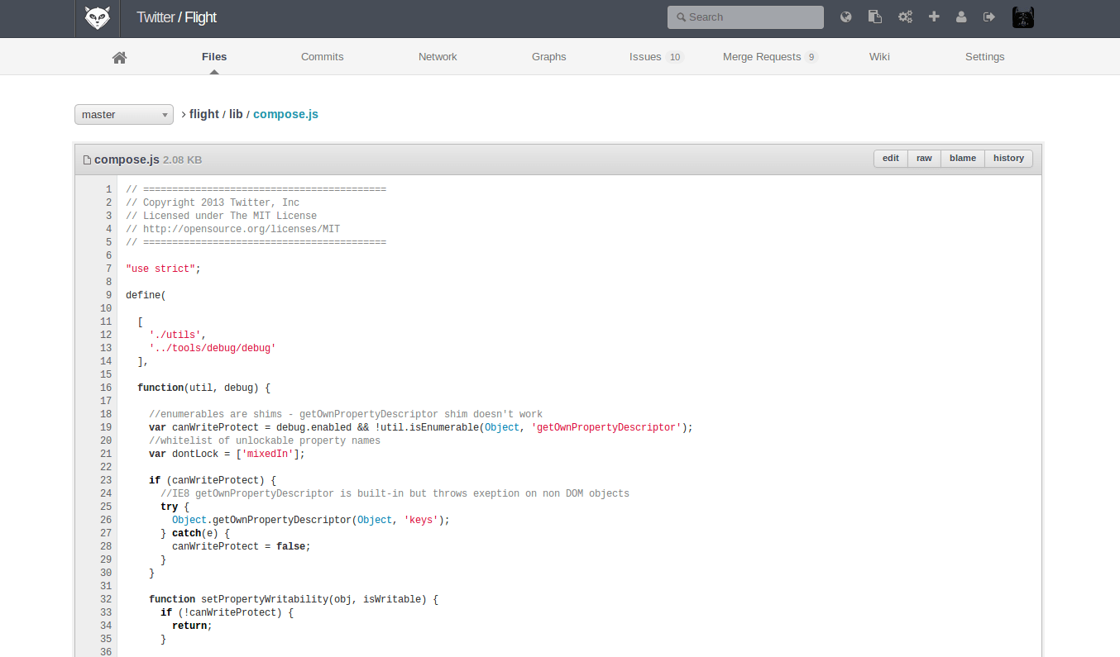This screenshot has width=1120, height=657.
Task: Switch to the Files tab
Action: click(214, 57)
